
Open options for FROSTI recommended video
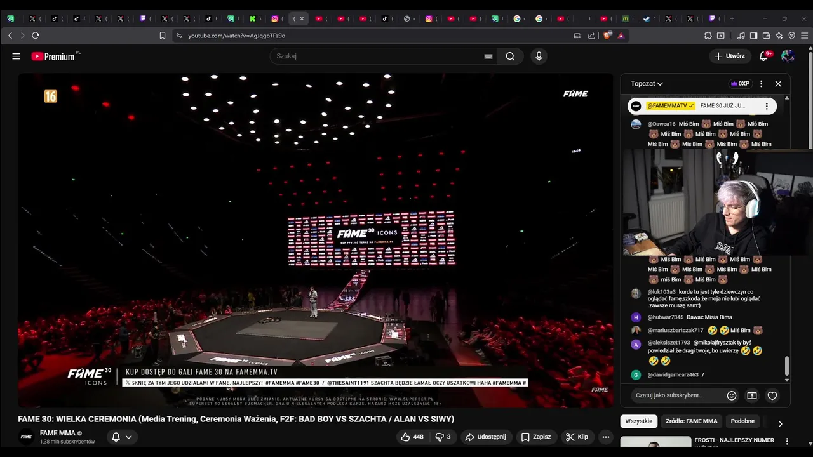[787, 441]
